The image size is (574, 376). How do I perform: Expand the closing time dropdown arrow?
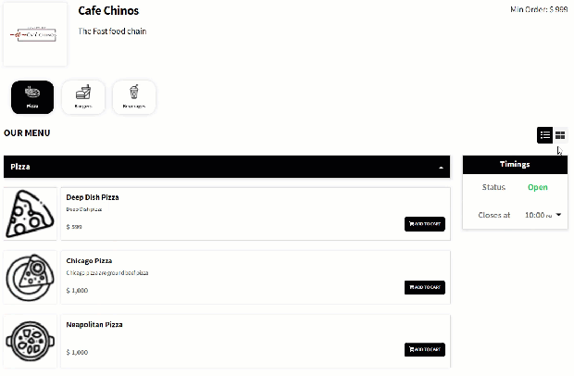coord(559,215)
